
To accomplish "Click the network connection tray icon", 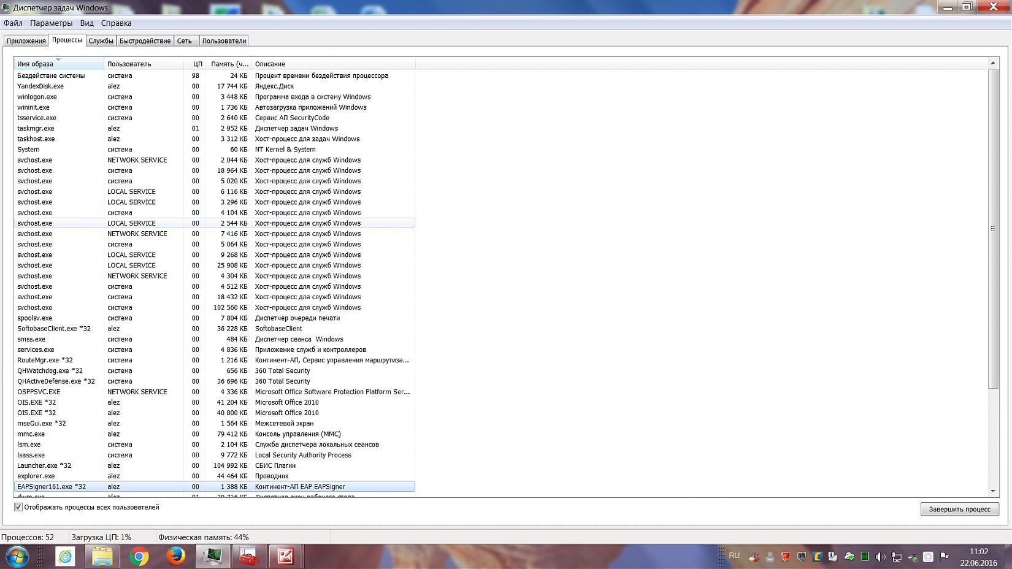I will pos(897,557).
